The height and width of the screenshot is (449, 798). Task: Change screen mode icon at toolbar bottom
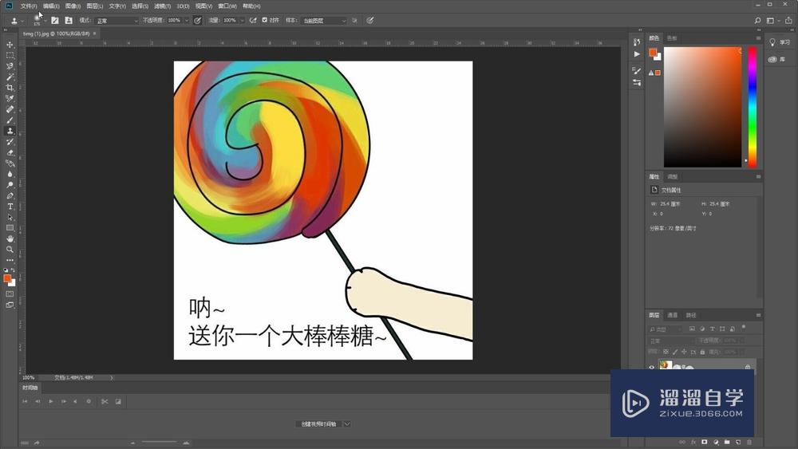[10, 305]
